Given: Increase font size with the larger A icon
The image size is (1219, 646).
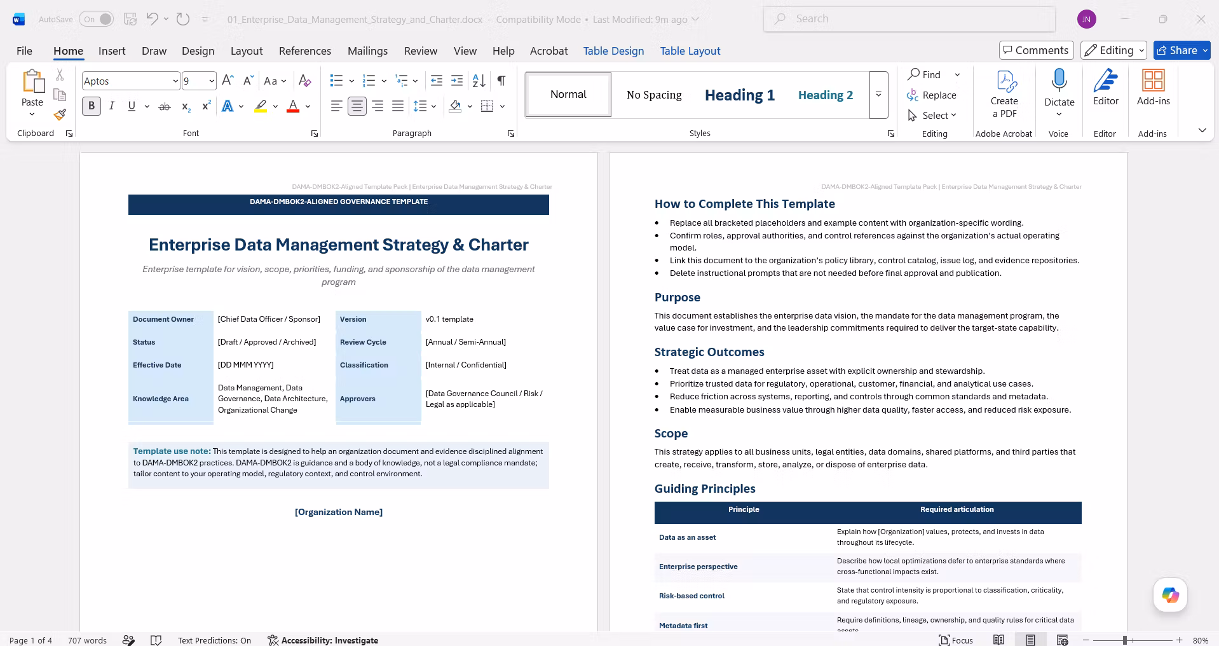Looking at the screenshot, I should tap(228, 81).
